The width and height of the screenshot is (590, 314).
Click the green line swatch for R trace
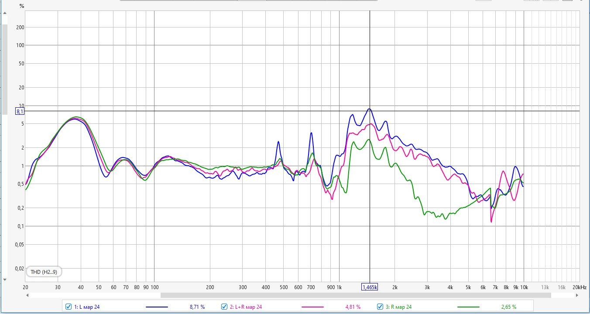pyautogui.click(x=468, y=307)
